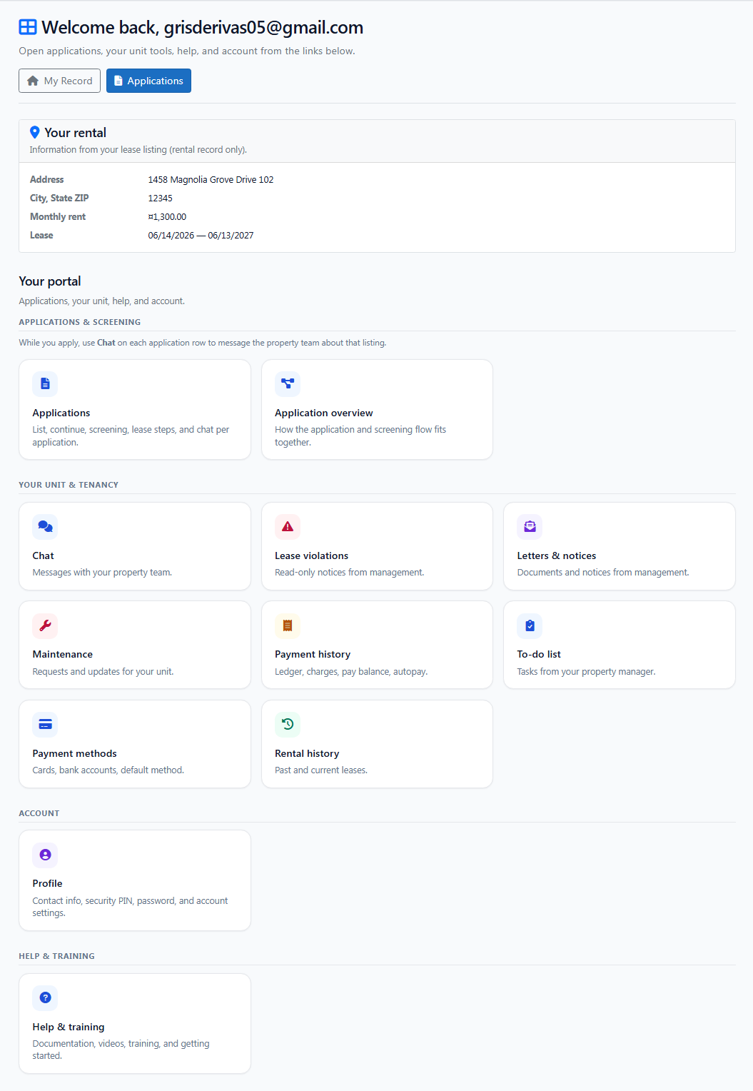
Task: Open the Applications card title
Action: click(61, 413)
